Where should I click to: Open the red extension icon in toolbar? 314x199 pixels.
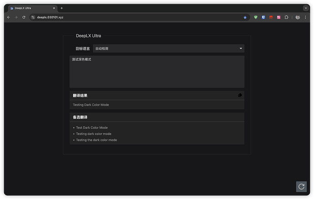pos(271,17)
